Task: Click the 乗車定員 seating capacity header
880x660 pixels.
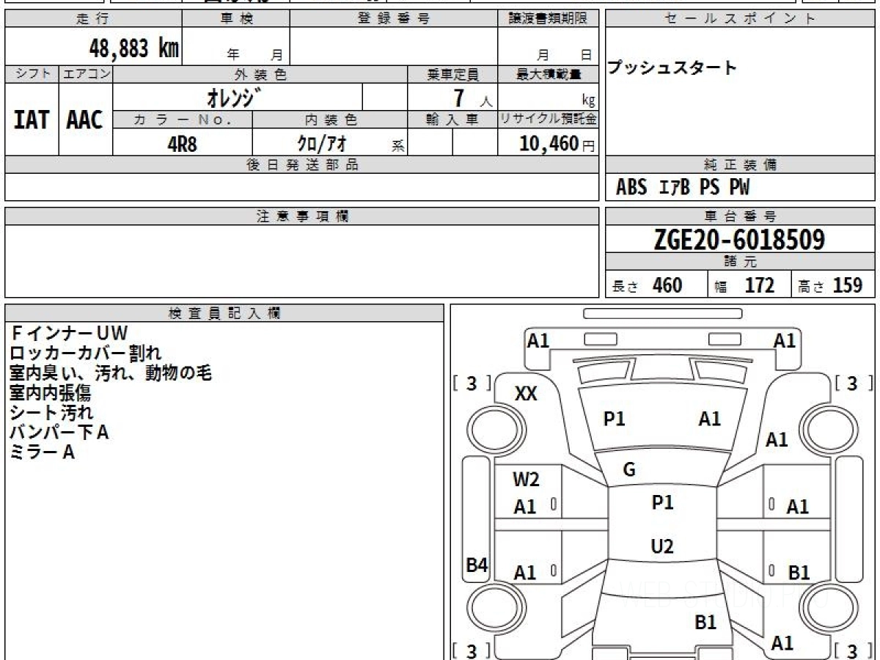Action: point(452,74)
